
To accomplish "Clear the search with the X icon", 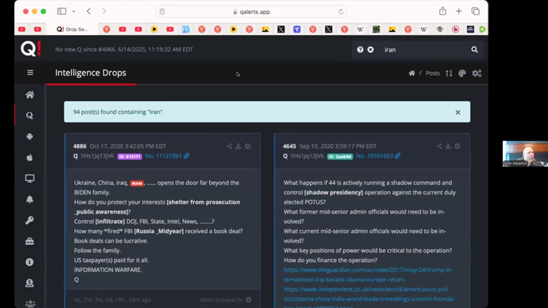I will click(370, 50).
